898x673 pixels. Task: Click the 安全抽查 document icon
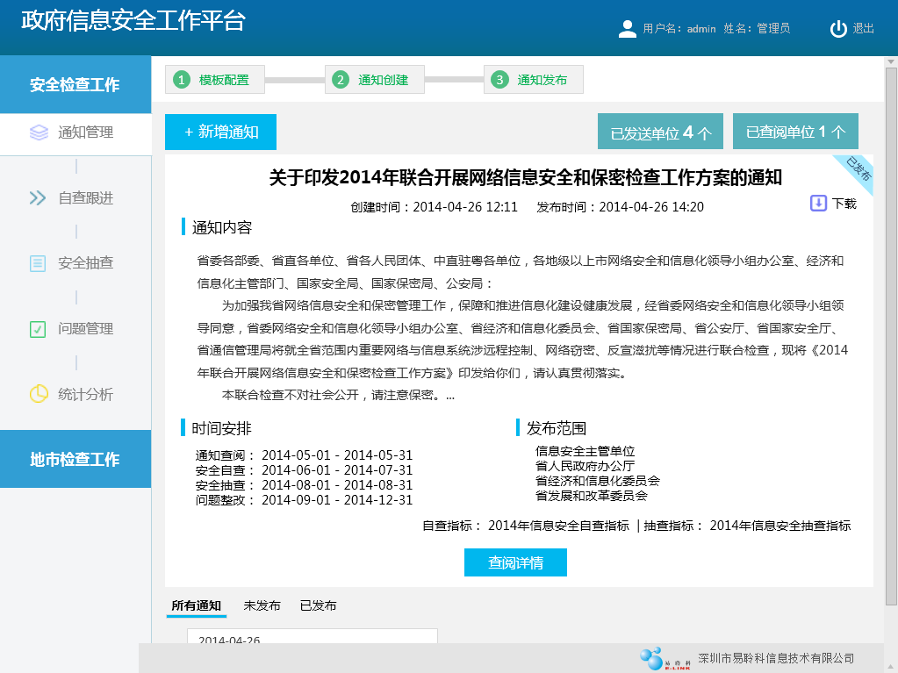tap(38, 263)
